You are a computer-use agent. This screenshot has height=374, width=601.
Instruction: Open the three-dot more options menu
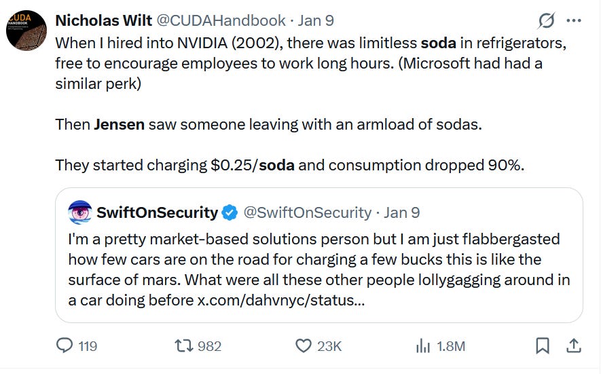click(574, 21)
